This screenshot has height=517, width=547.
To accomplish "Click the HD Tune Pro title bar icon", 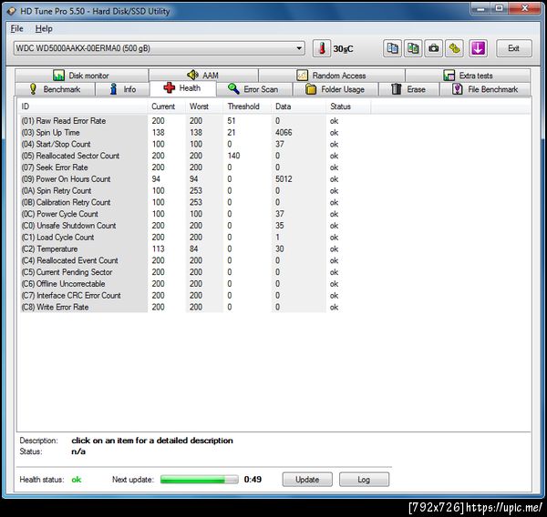I will (12, 11).
